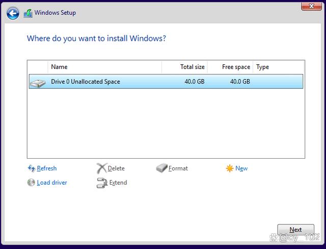This screenshot has width=326, height=249.
Task: Go back using the blue arrow button
Action: (x=13, y=13)
